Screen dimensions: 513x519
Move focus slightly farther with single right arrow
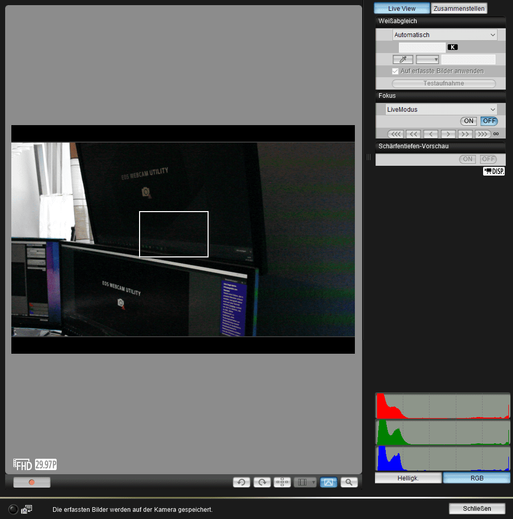[x=448, y=134]
